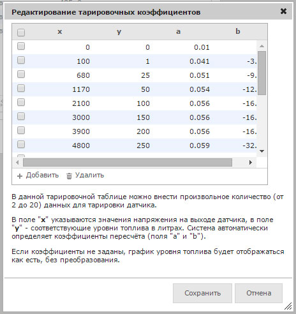Toggle the select-all checkbox in the header

[x=21, y=33]
